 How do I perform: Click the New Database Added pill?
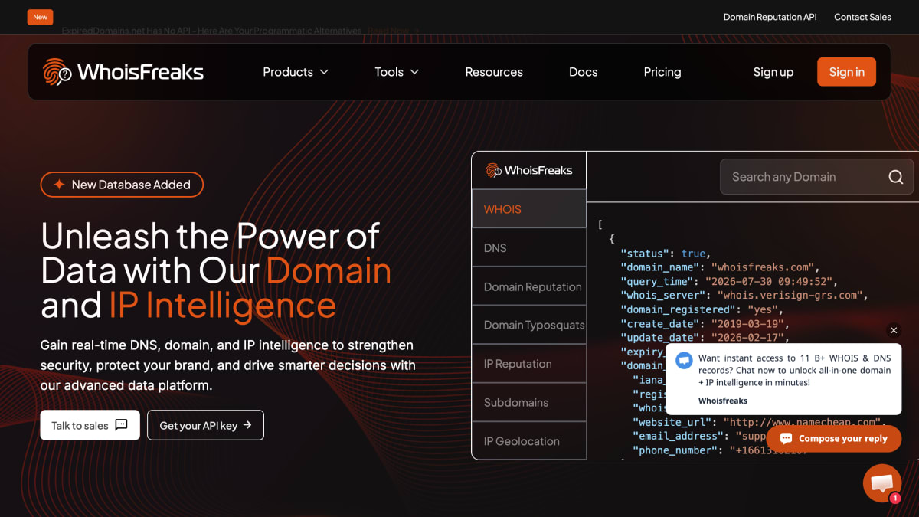click(122, 185)
